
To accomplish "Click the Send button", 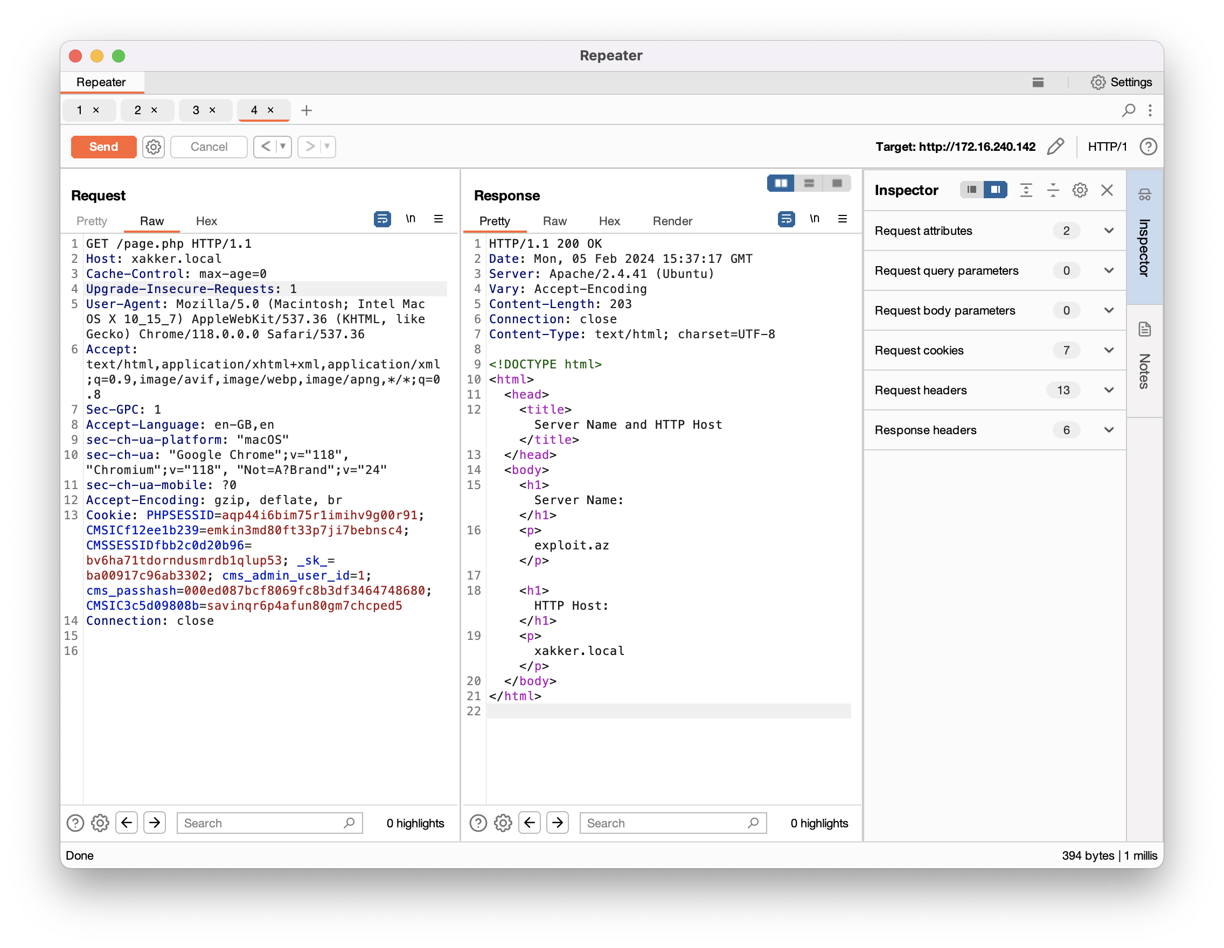I will tap(103, 147).
